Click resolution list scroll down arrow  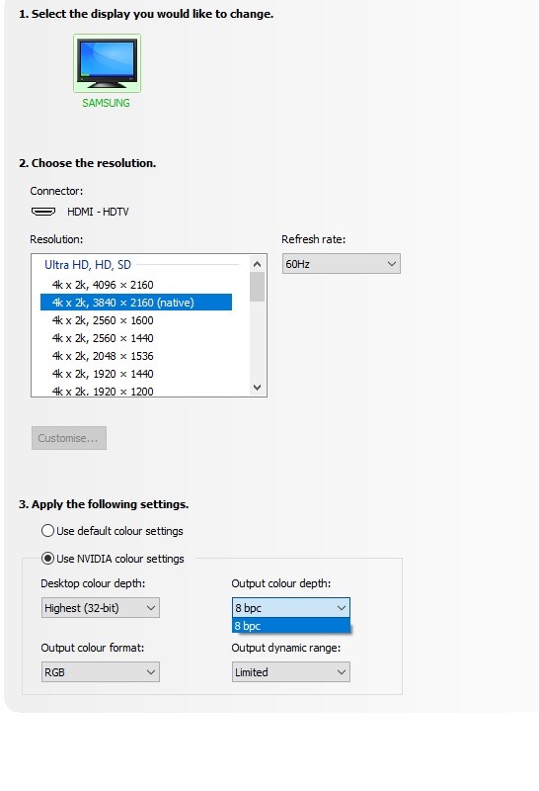[x=258, y=388]
